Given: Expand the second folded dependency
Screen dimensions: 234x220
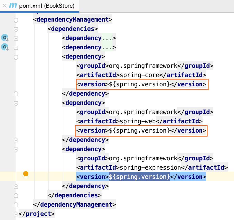Looking at the screenshot, I should coord(16,48).
